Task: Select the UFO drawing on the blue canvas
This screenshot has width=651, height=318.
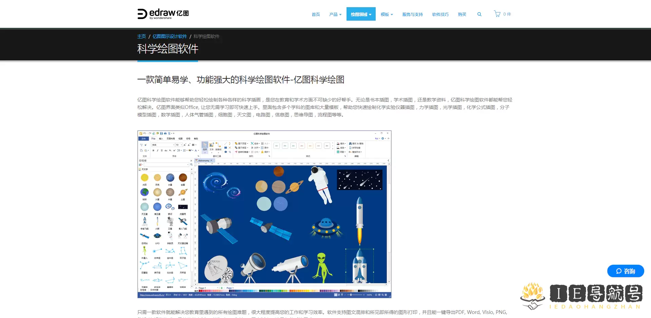Action: 326,227
